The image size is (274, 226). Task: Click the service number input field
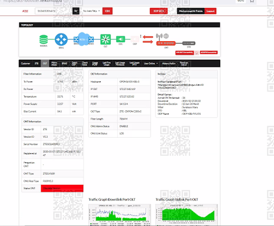tap(53, 11)
